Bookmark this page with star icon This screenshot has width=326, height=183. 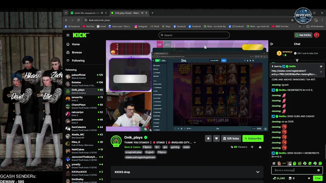(292, 20)
